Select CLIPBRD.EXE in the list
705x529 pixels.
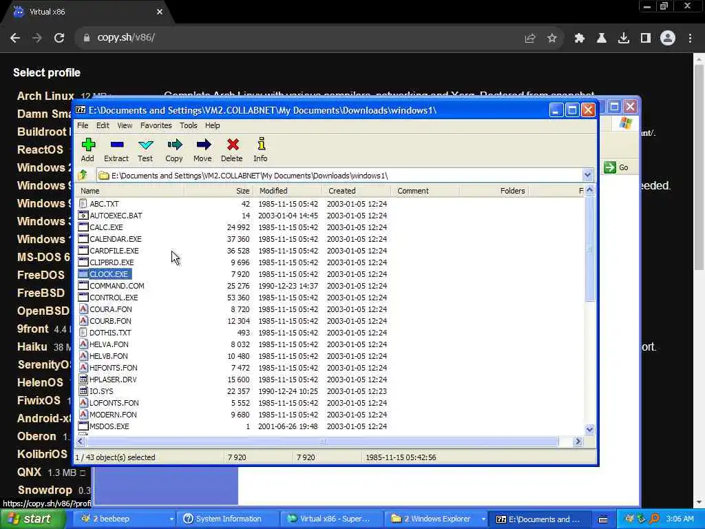(112, 262)
